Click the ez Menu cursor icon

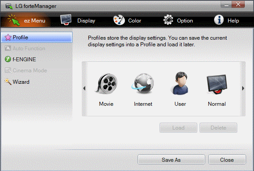[x=14, y=20]
